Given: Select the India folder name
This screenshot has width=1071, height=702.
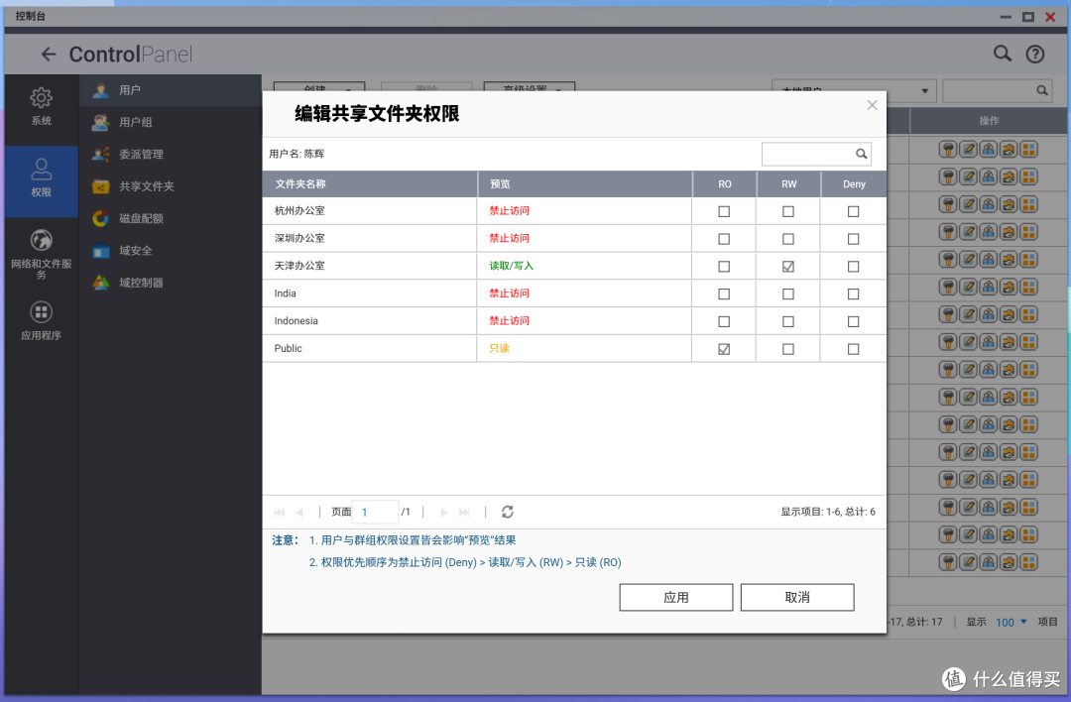Looking at the screenshot, I should [x=285, y=293].
